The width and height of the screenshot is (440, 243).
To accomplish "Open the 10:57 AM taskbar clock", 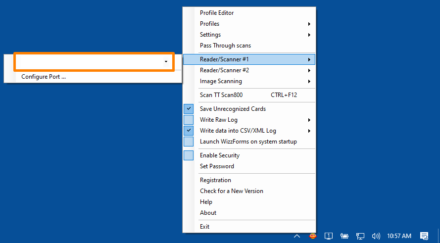I will pyautogui.click(x=399, y=236).
